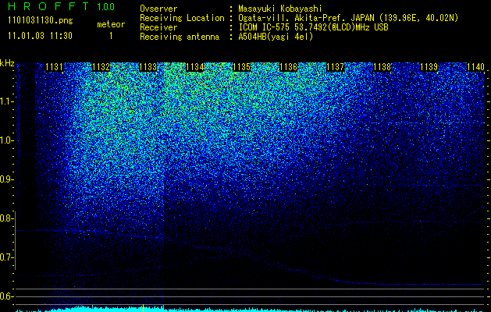
Task: Click the 1.1 kHz axis label
Action: [7, 101]
